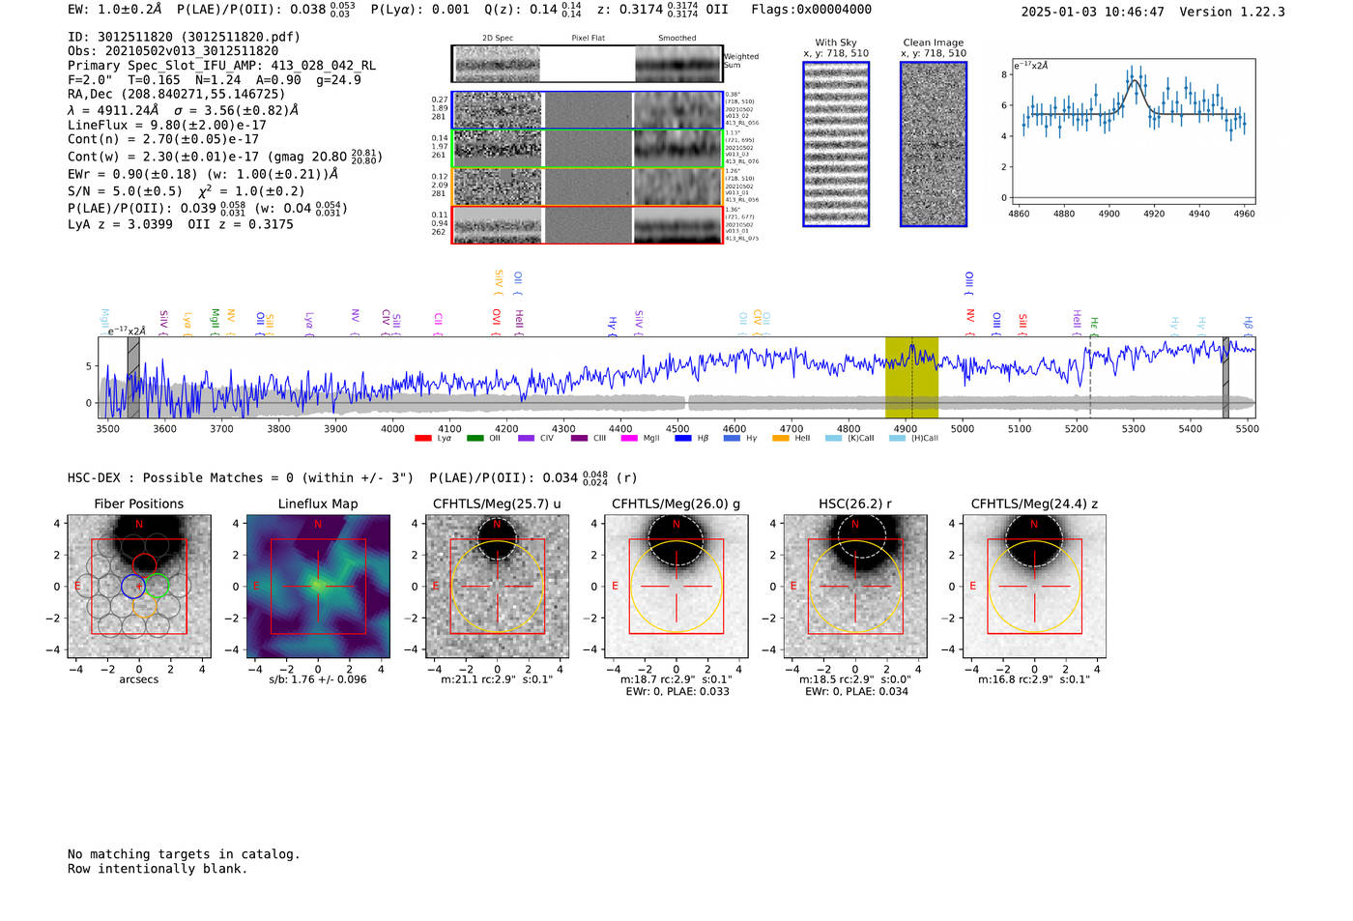This screenshot has width=1353, height=921.
Task: Click the Lyα red legend swatch
Action: pos(422,439)
